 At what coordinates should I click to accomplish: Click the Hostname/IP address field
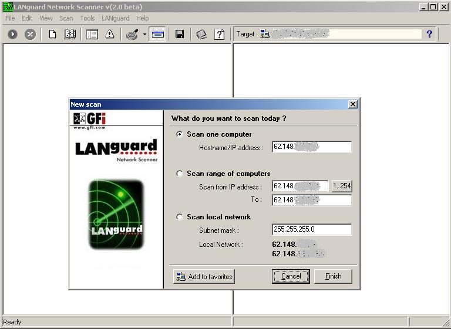click(312, 147)
